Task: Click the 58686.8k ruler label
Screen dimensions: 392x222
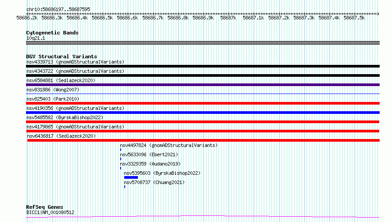Action: coord(178,18)
